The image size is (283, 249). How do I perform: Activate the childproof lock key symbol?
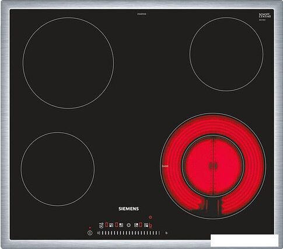[x=101, y=226]
